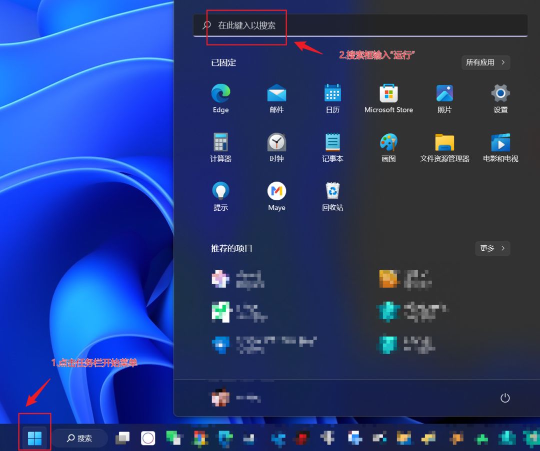
Task: Open the 提示 tips app
Action: [220, 191]
